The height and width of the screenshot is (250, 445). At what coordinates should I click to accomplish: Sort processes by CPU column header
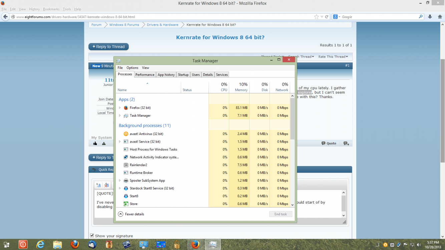click(219, 87)
